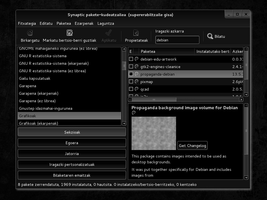Select the propaganda-debian package name
This screenshot has width=267, height=200.
click(157, 74)
